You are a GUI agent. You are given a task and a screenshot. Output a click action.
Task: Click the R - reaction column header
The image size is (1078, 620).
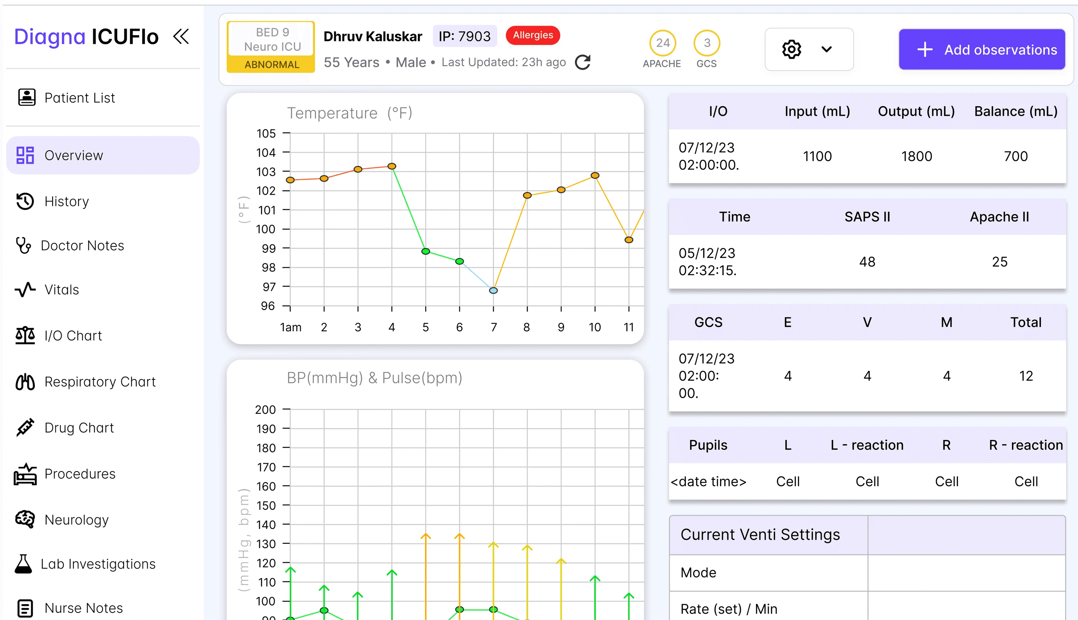click(x=1026, y=445)
